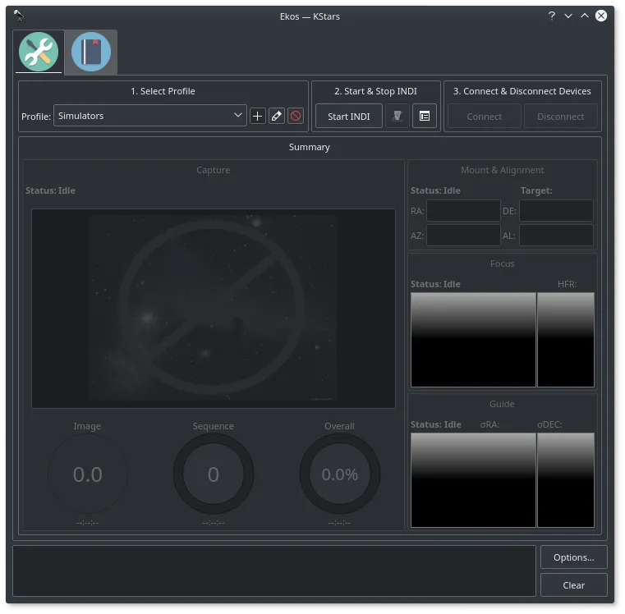Image resolution: width=625 pixels, height=614 pixels.
Task: Click the "1. Select Profile" heading
Action: pyautogui.click(x=163, y=91)
